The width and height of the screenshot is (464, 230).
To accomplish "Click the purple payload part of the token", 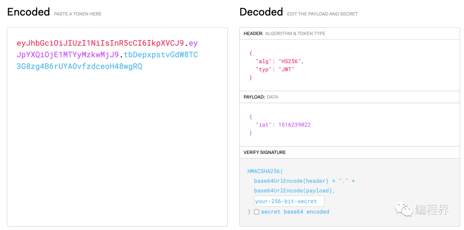I will click(67, 55).
